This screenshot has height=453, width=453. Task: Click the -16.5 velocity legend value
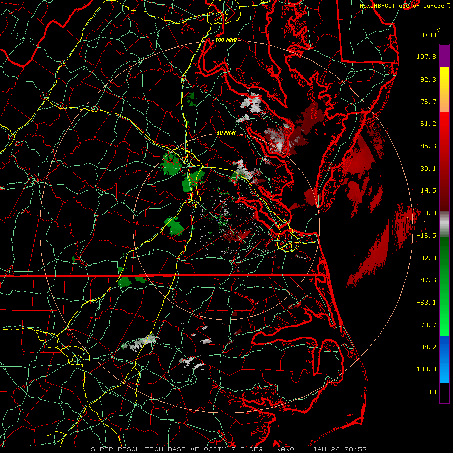426,236
